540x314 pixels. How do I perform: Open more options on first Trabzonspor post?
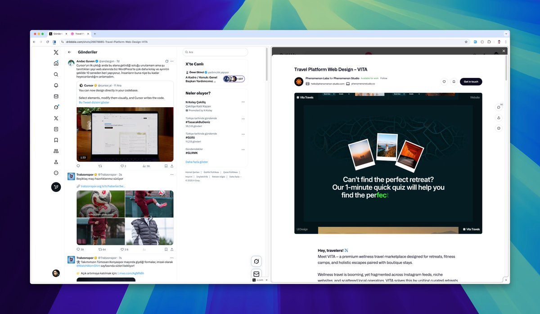click(x=172, y=174)
